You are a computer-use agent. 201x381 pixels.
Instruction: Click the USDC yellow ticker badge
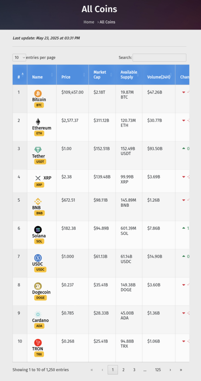click(x=40, y=270)
